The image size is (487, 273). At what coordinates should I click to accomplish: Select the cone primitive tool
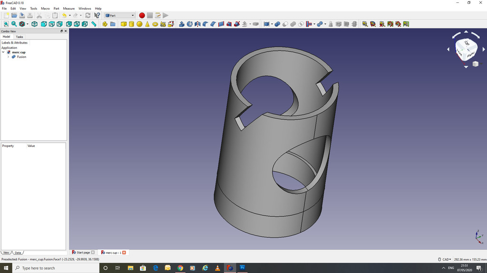[147, 24]
